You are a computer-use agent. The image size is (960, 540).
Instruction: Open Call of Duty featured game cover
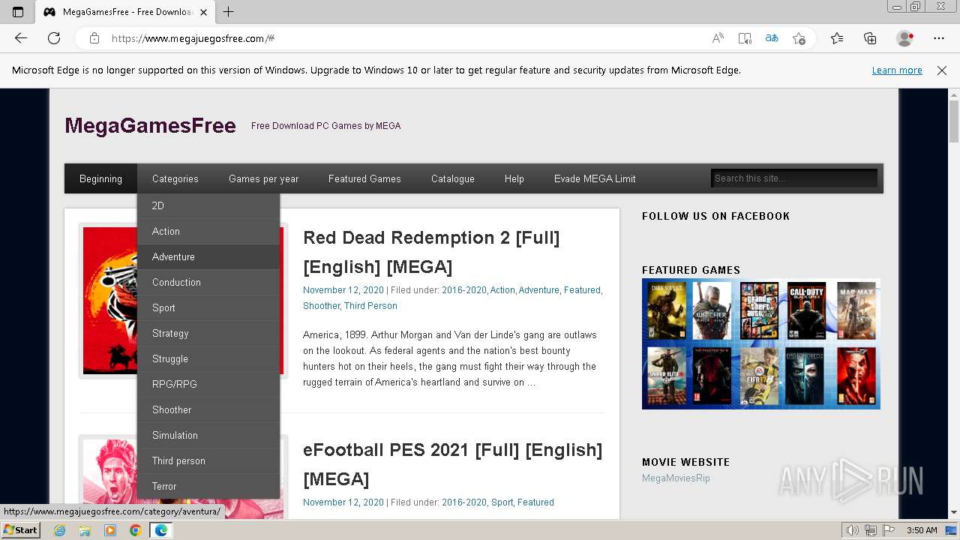tap(806, 310)
